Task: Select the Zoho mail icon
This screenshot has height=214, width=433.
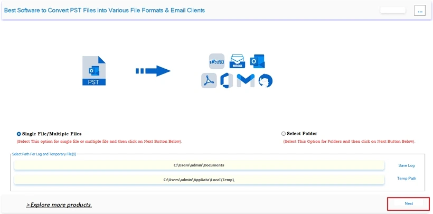Action: 217,61
